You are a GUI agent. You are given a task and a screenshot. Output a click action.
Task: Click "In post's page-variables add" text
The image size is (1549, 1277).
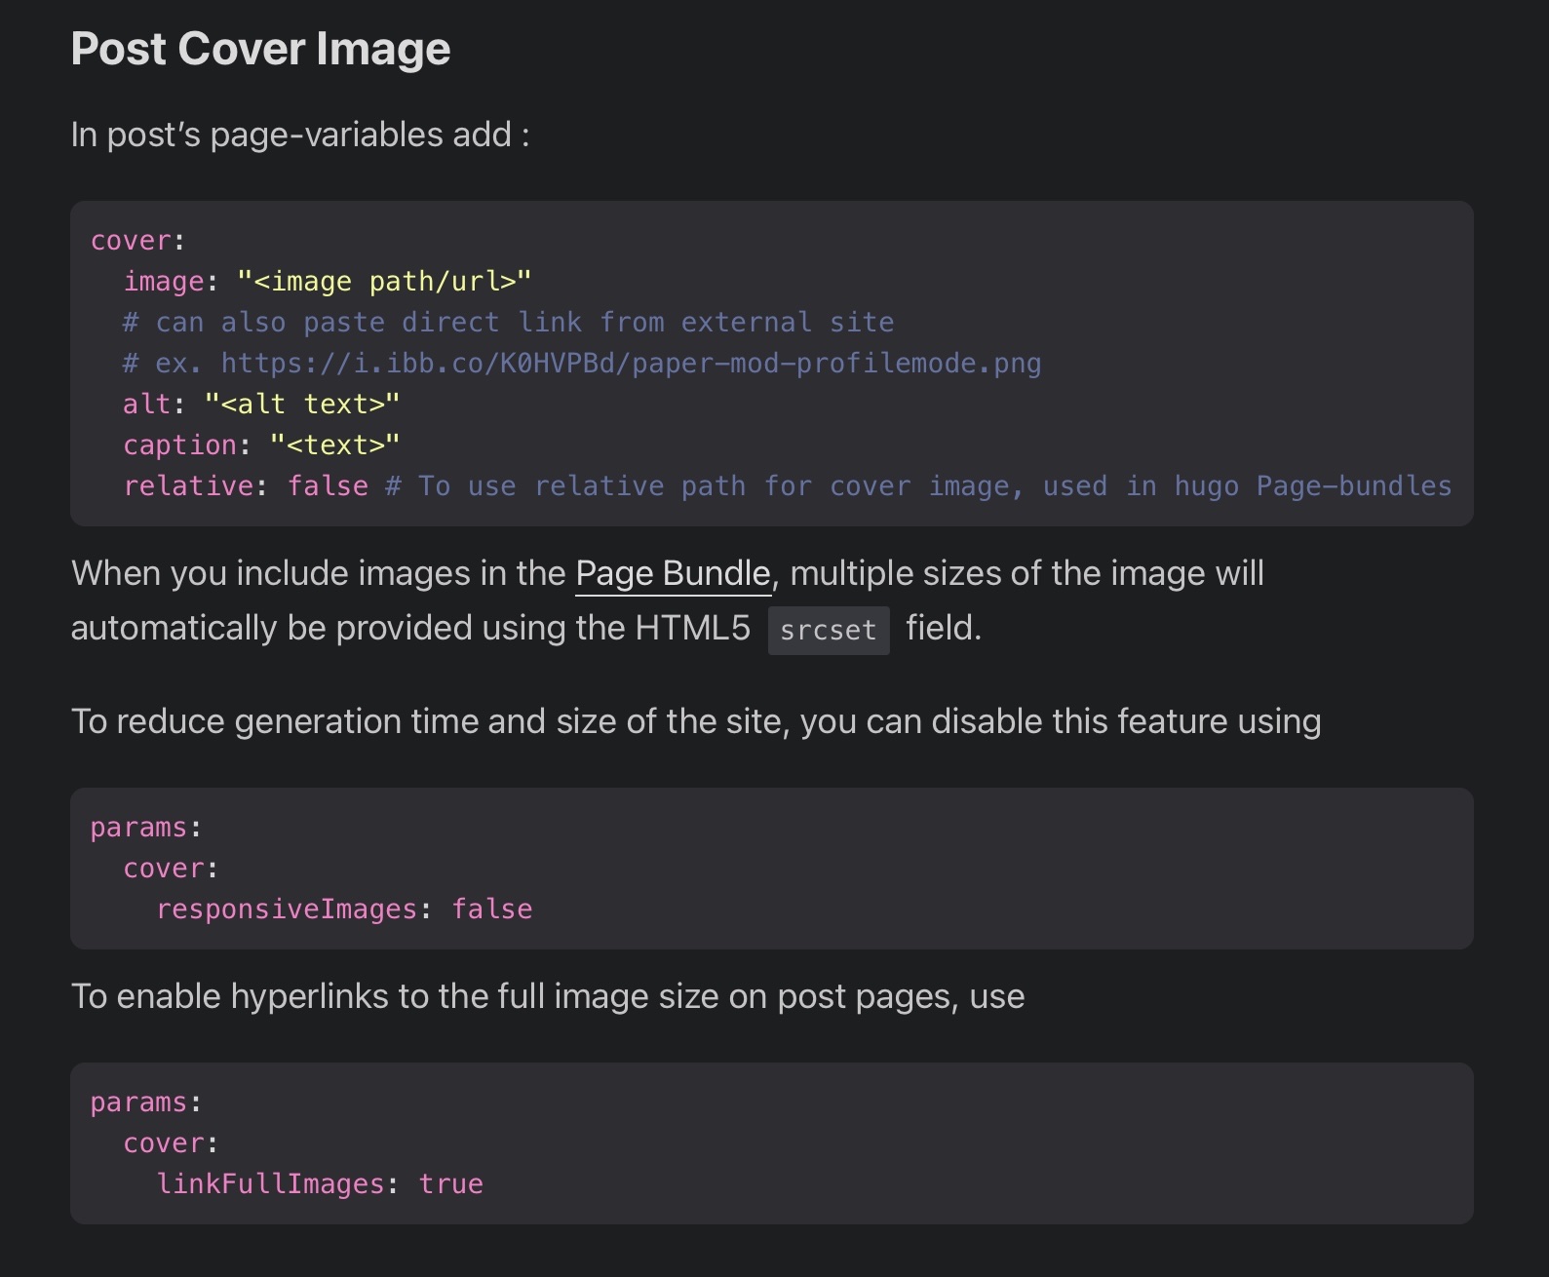299,135
